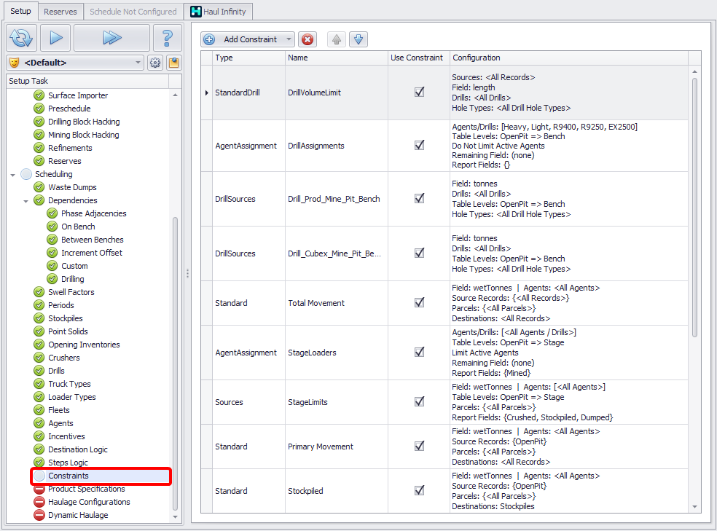Move constraint down with blue arrow

(358, 39)
